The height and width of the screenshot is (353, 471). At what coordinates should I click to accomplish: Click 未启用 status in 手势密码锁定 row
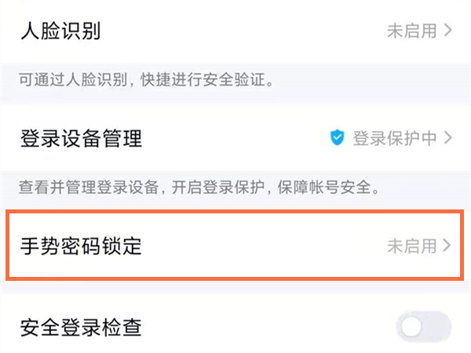click(x=411, y=246)
